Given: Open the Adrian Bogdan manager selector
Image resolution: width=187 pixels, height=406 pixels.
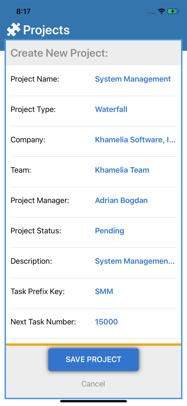Looking at the screenshot, I should 121,200.
